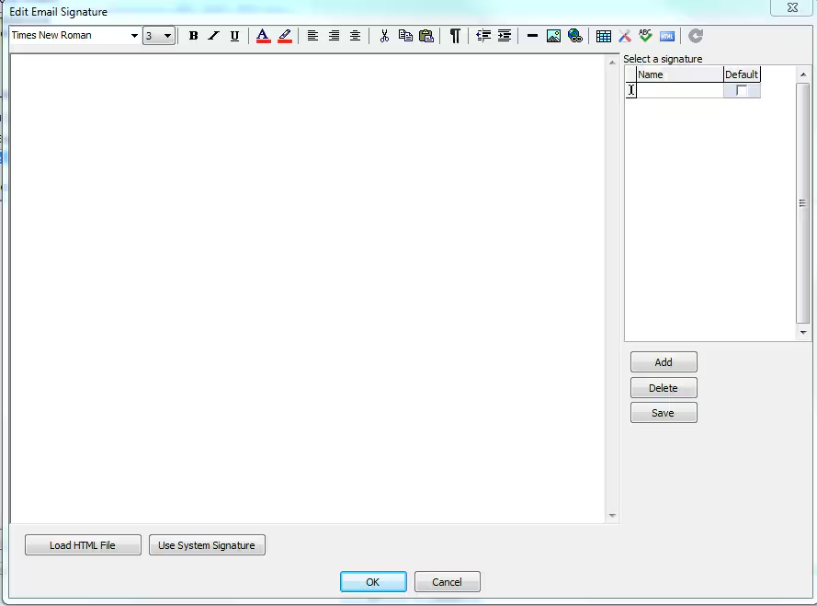Align text to the right
Screen dimensions: 817x606
click(x=334, y=36)
